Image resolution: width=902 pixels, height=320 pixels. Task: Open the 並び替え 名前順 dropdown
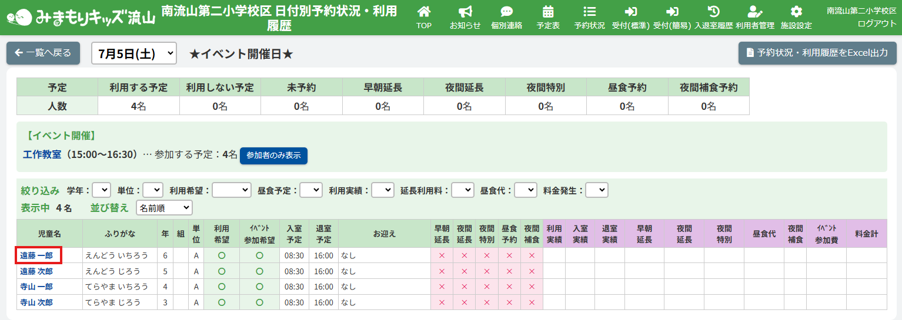pyautogui.click(x=164, y=208)
